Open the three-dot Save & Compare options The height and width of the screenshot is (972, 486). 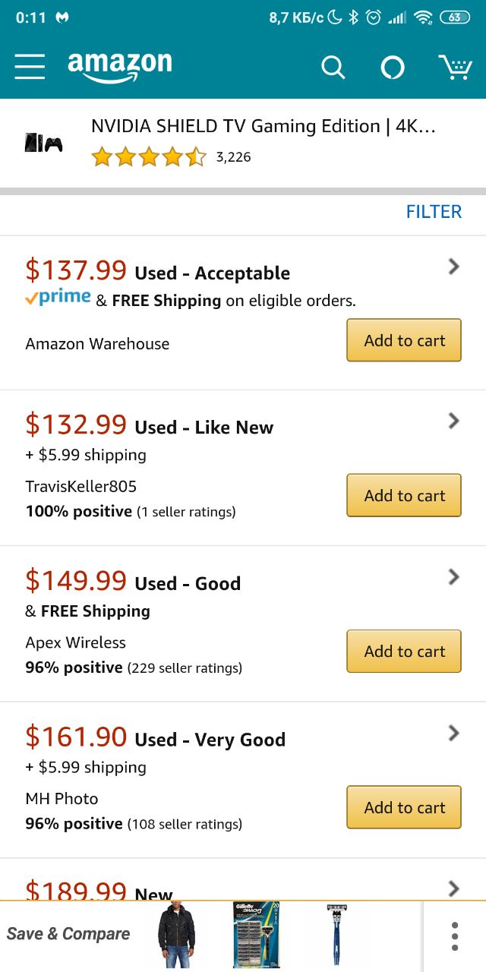[454, 936]
